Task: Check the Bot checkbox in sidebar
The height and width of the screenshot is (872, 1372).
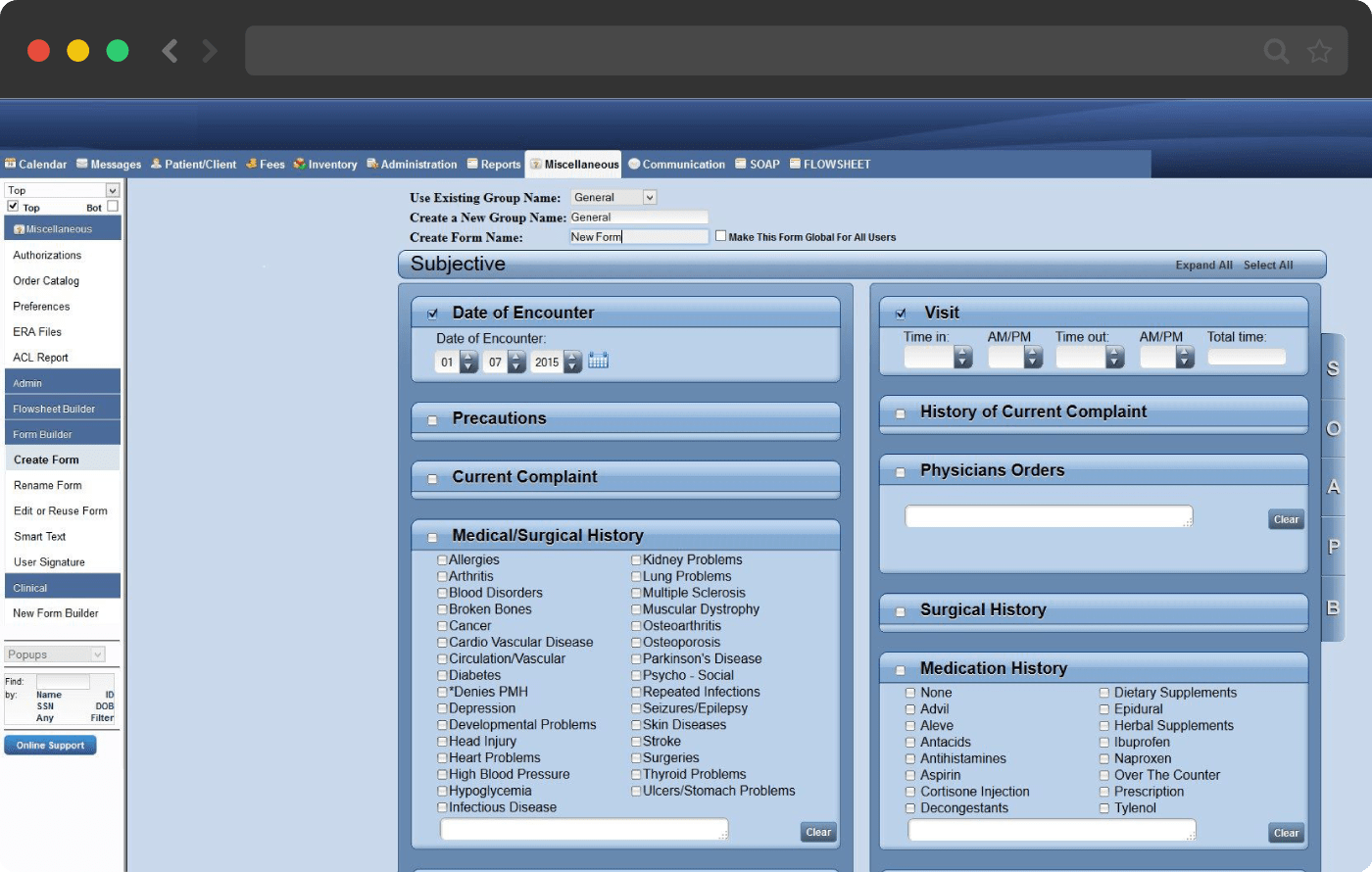Action: 113,207
